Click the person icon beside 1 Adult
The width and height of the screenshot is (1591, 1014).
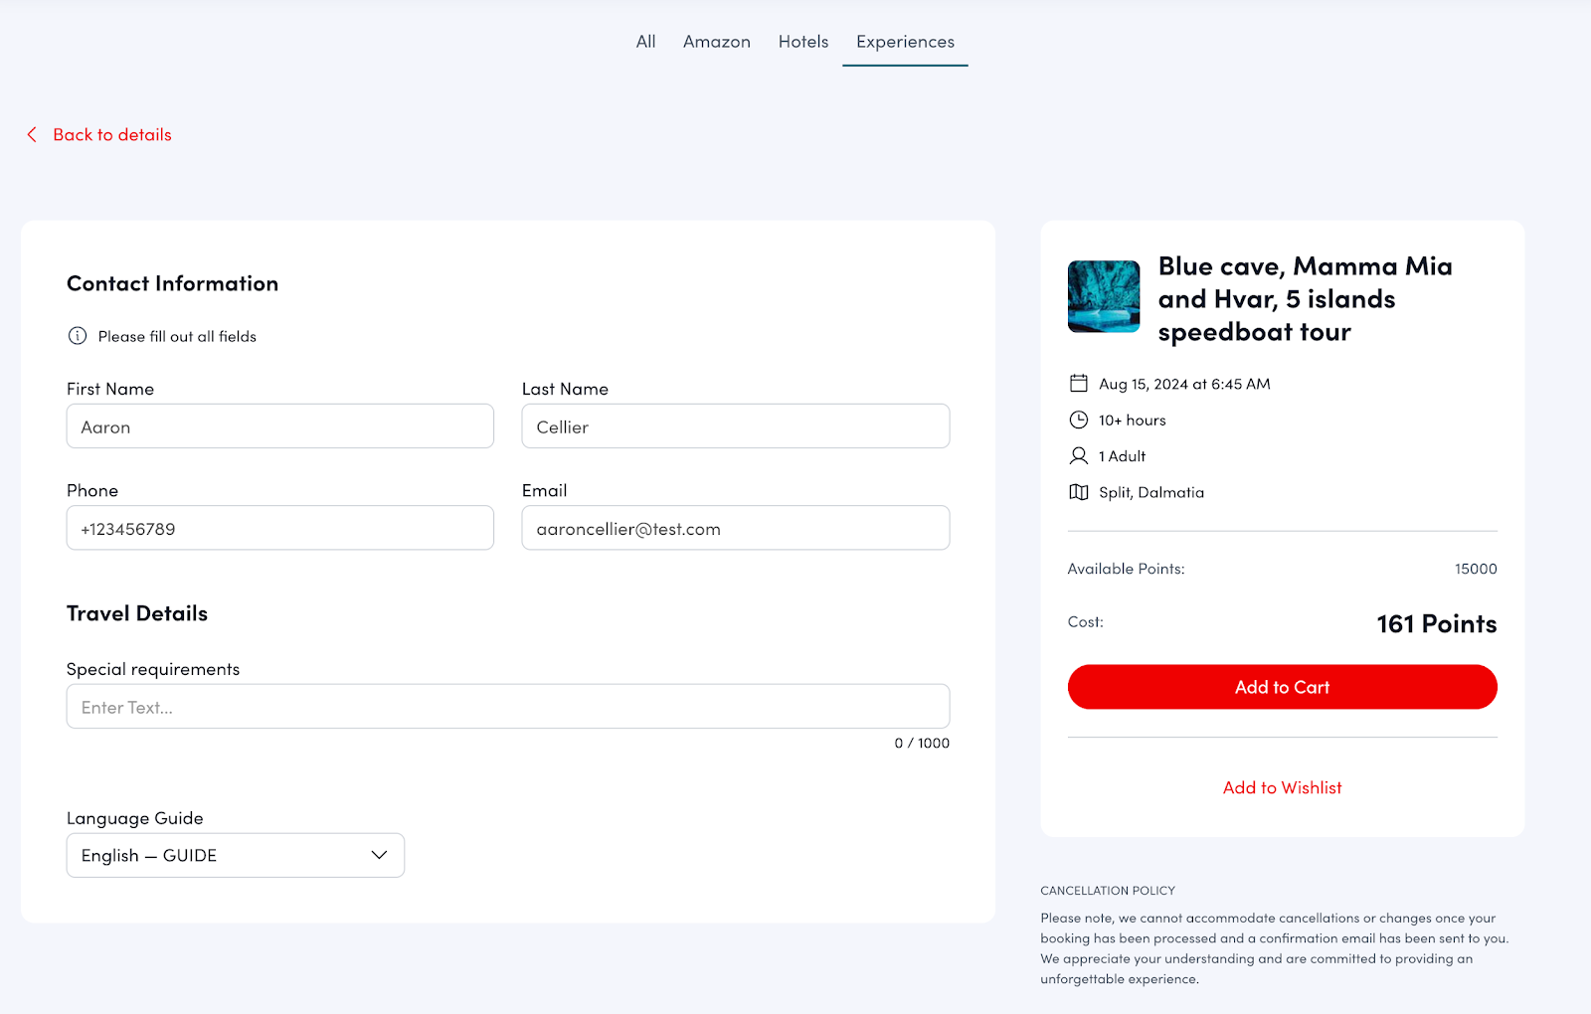tap(1078, 456)
